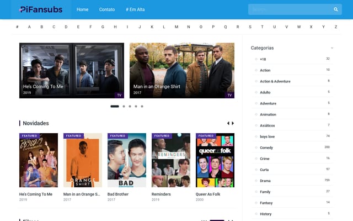Filter titles by letter # symbol
This screenshot has width=353, height=221.
(x=17, y=27)
